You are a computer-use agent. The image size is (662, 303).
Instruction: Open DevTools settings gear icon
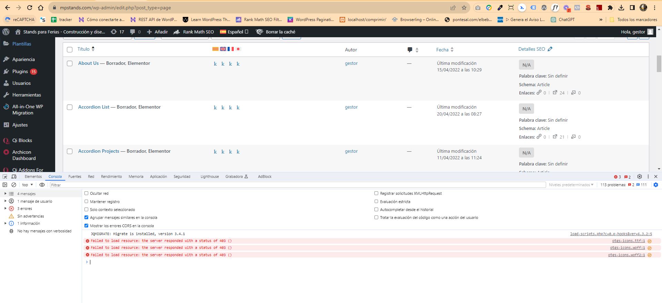pyautogui.click(x=639, y=176)
